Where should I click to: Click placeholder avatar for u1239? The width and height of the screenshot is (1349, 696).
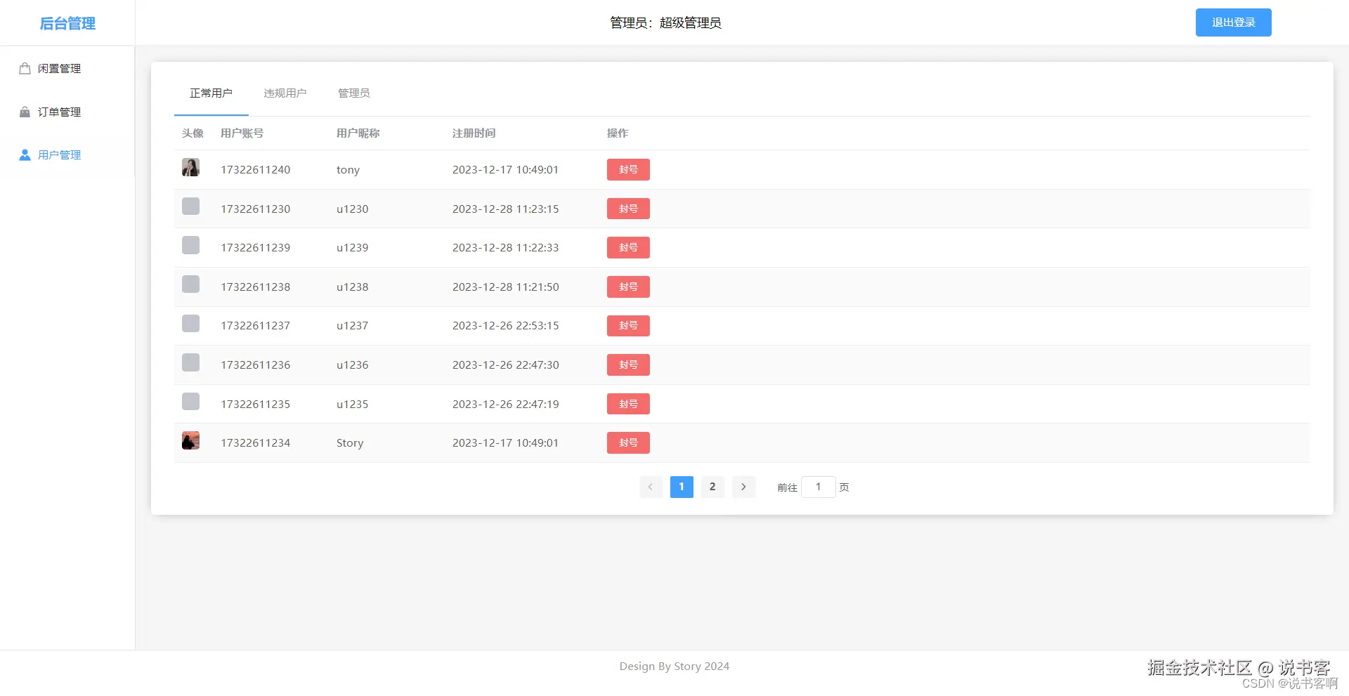(190, 245)
